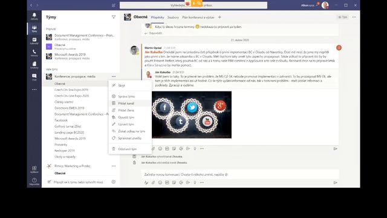This screenshot has height=218, width=387.
Task: Click the emoji icon in the reply box toolbar
Action: [160, 148]
